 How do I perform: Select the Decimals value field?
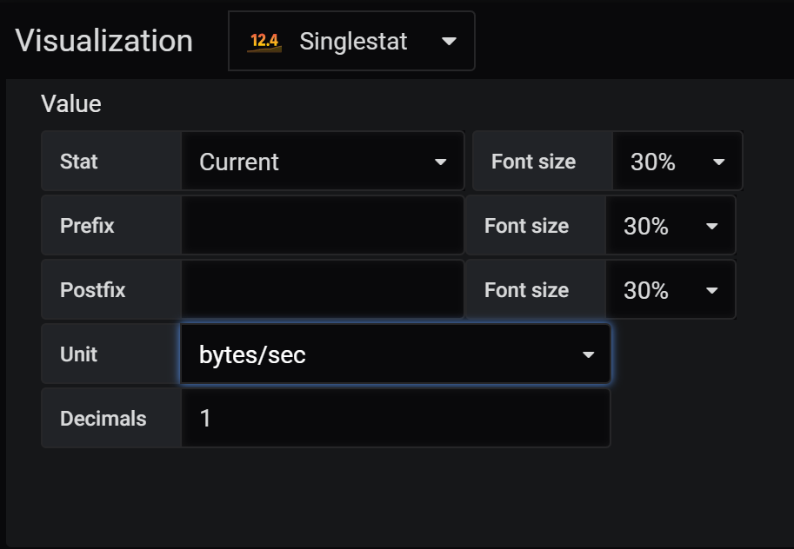[x=396, y=418]
